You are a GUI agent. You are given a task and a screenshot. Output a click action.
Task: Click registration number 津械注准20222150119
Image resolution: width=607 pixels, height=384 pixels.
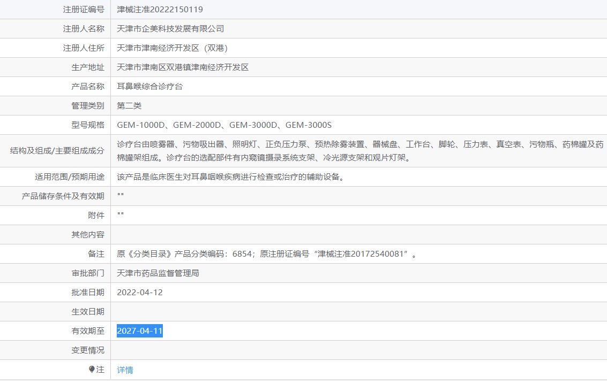point(160,9)
